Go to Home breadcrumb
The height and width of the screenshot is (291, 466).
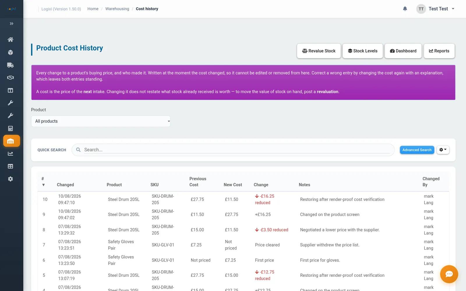pos(93,9)
